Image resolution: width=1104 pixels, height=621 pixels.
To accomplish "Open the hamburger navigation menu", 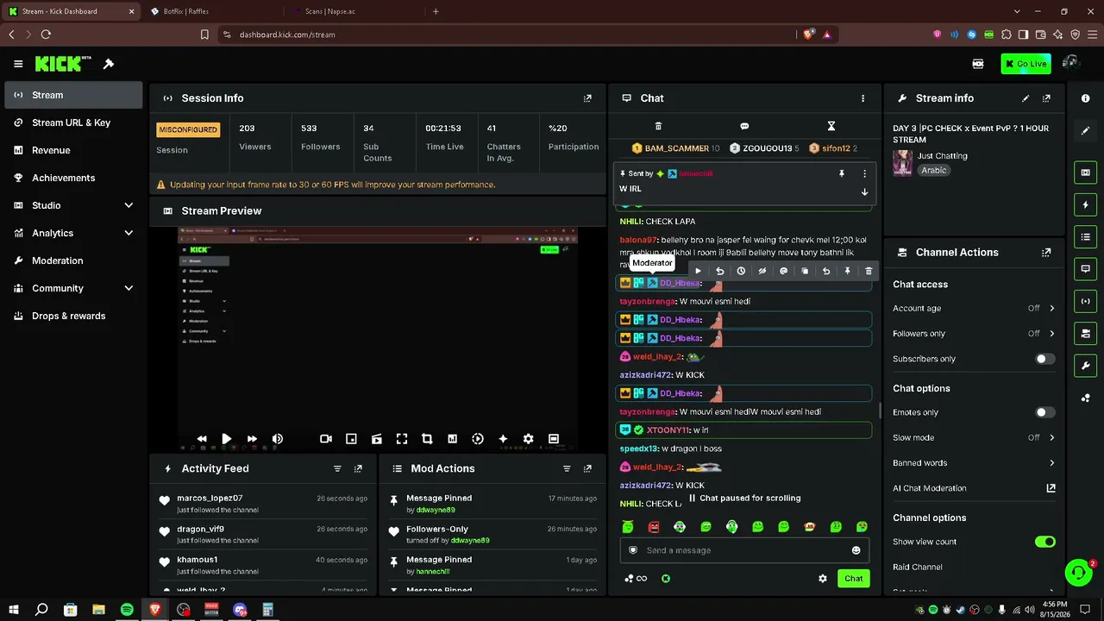I will tap(18, 64).
